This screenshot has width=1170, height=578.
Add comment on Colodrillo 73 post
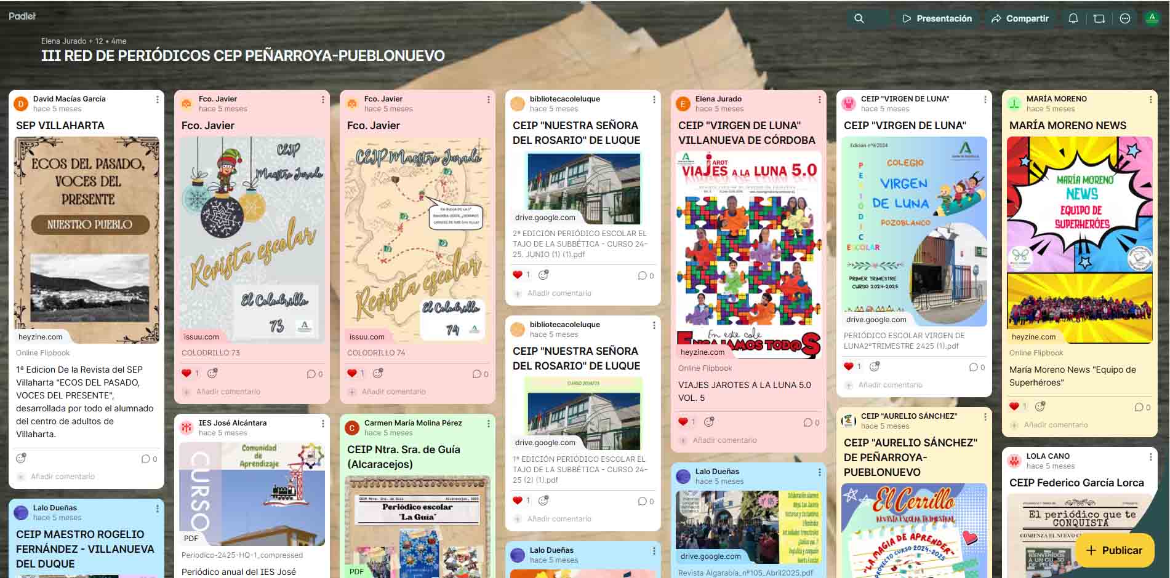tap(228, 392)
